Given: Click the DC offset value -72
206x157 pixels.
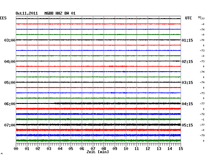Looking at the screenshot, I should [x=202, y=114].
